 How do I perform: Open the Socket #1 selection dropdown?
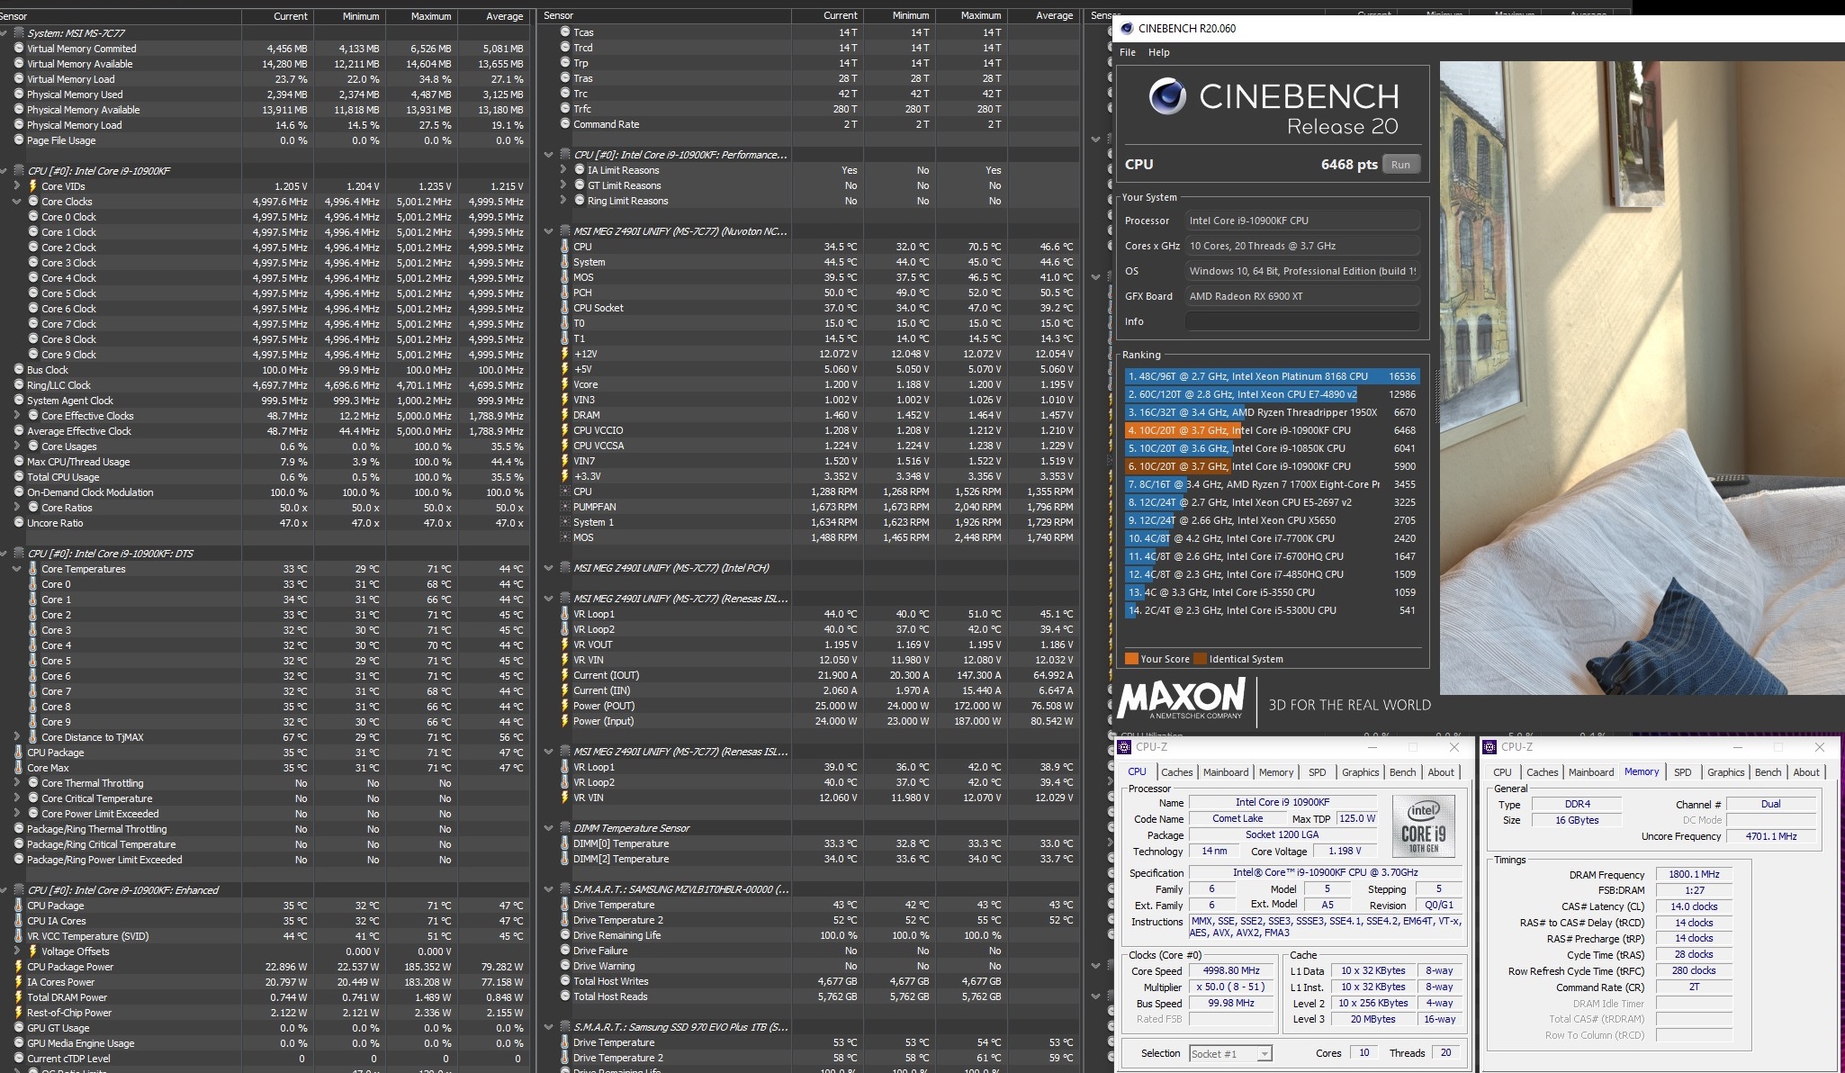1230,1053
